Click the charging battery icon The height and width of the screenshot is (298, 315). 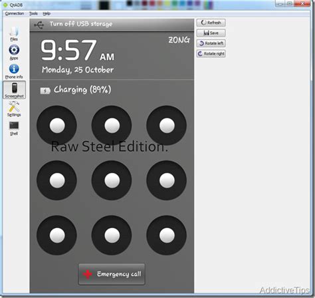coord(45,90)
